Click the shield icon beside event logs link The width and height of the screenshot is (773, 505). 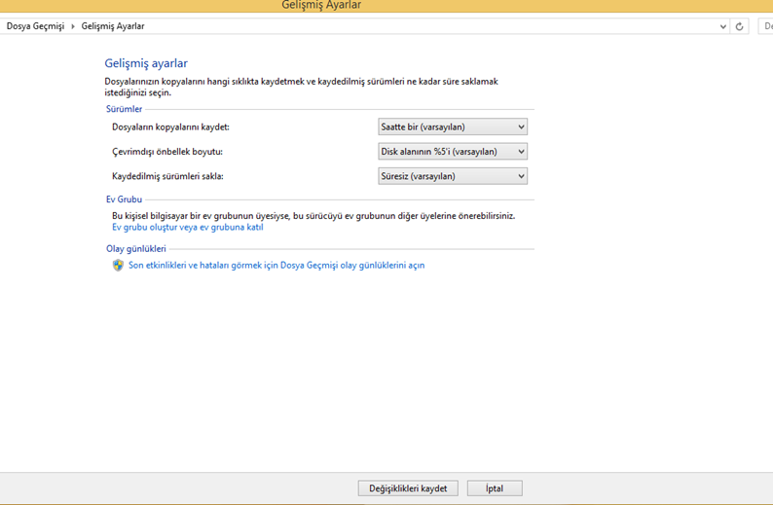click(118, 265)
